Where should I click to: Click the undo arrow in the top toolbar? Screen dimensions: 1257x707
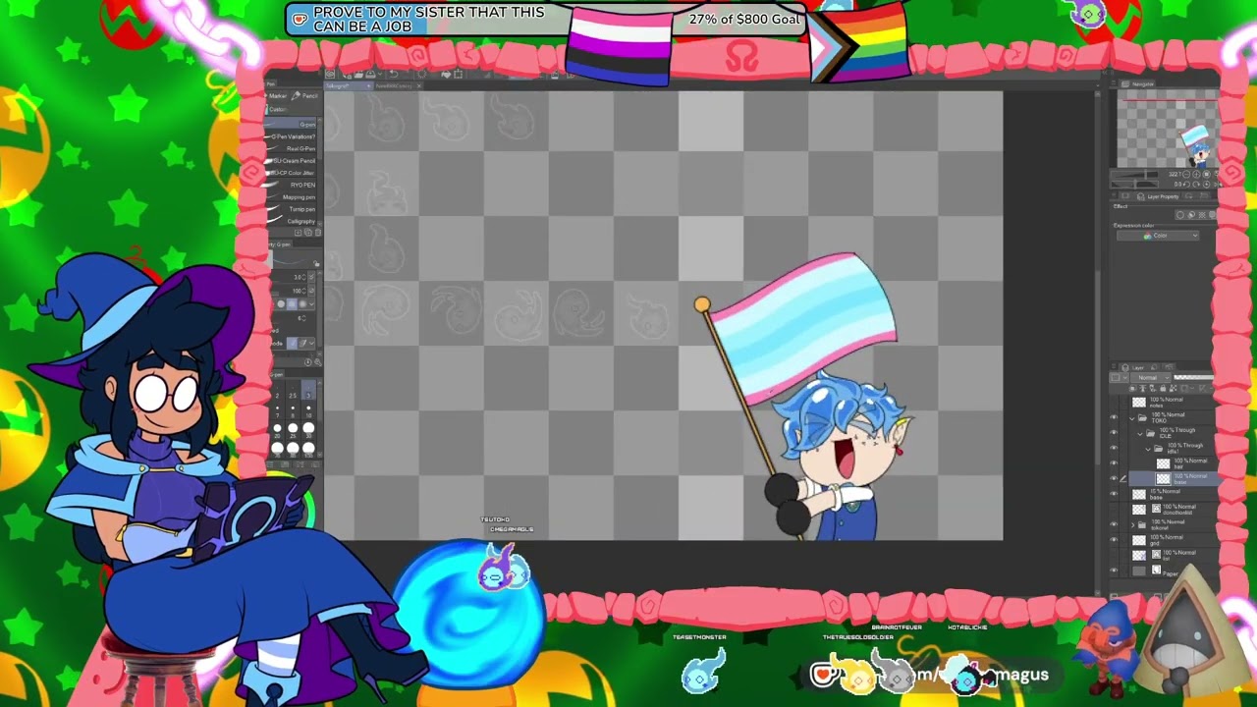click(x=394, y=74)
